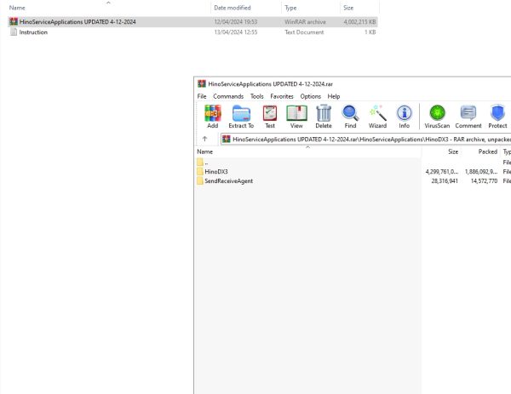511x394 pixels.
Task: Click the WinRAR archive path address field
Action: 366,140
